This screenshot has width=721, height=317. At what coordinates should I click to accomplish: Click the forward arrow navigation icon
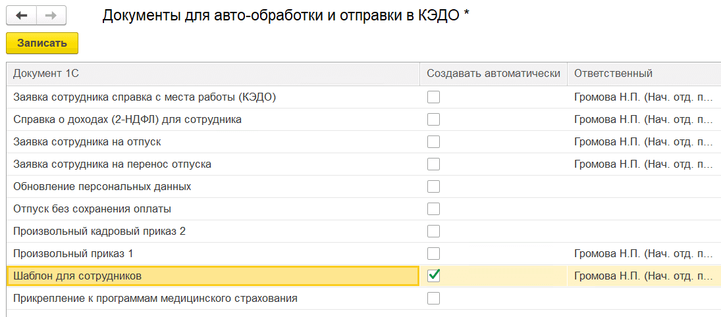point(51,15)
